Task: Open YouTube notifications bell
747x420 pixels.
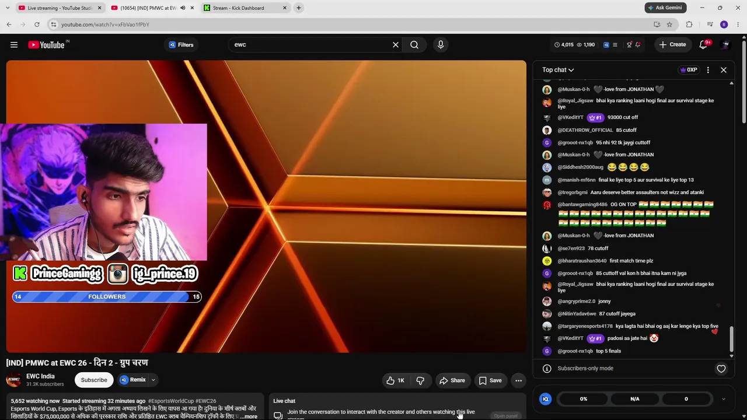Action: click(703, 45)
